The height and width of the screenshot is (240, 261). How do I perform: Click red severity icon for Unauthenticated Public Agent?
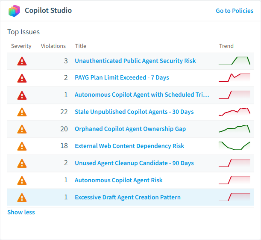(22, 61)
